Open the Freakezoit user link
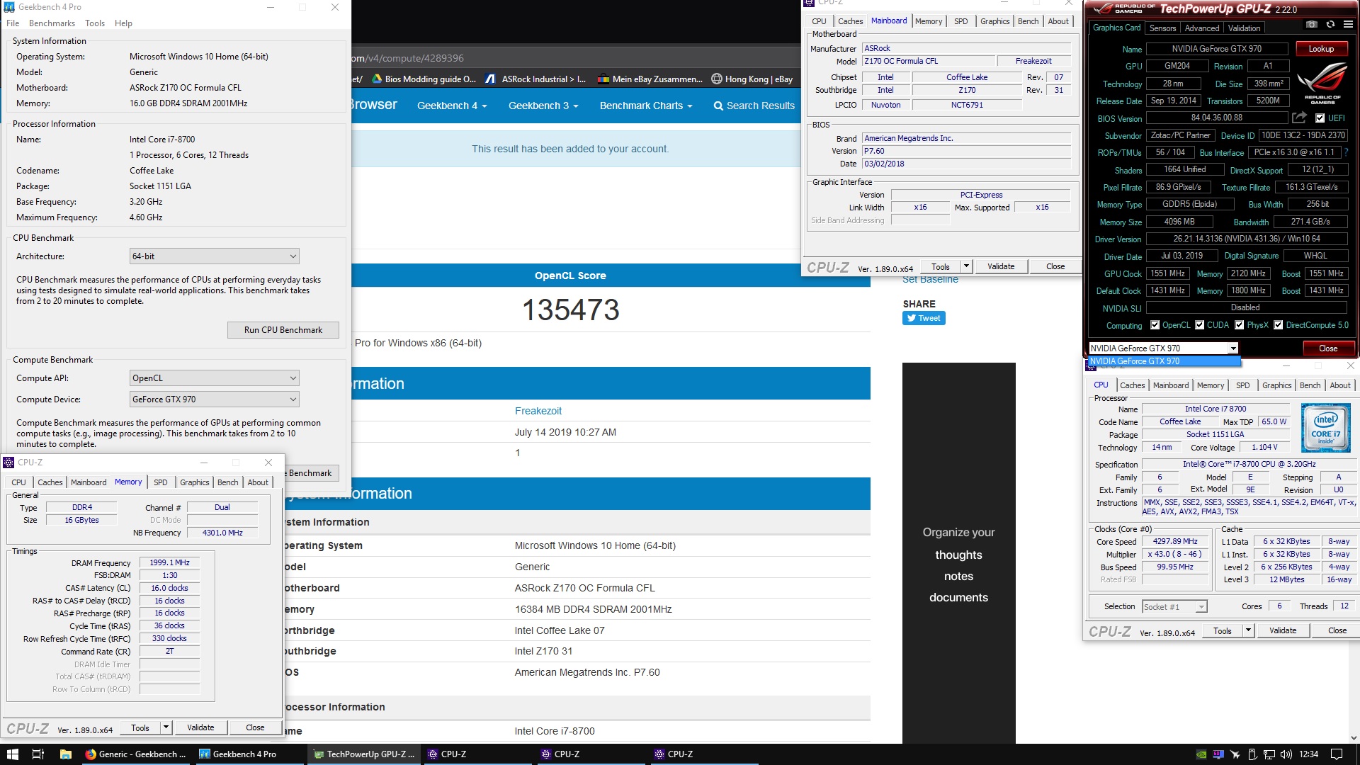 click(x=538, y=411)
